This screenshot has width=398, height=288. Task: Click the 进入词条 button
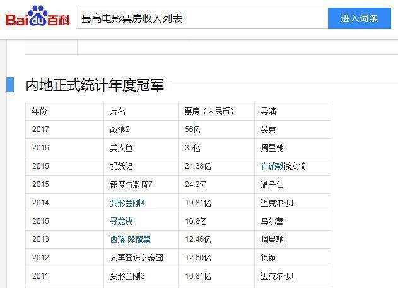coord(360,18)
